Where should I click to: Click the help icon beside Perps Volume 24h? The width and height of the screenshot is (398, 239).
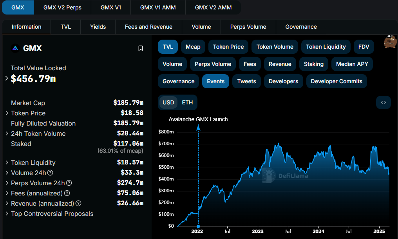pos(69,183)
